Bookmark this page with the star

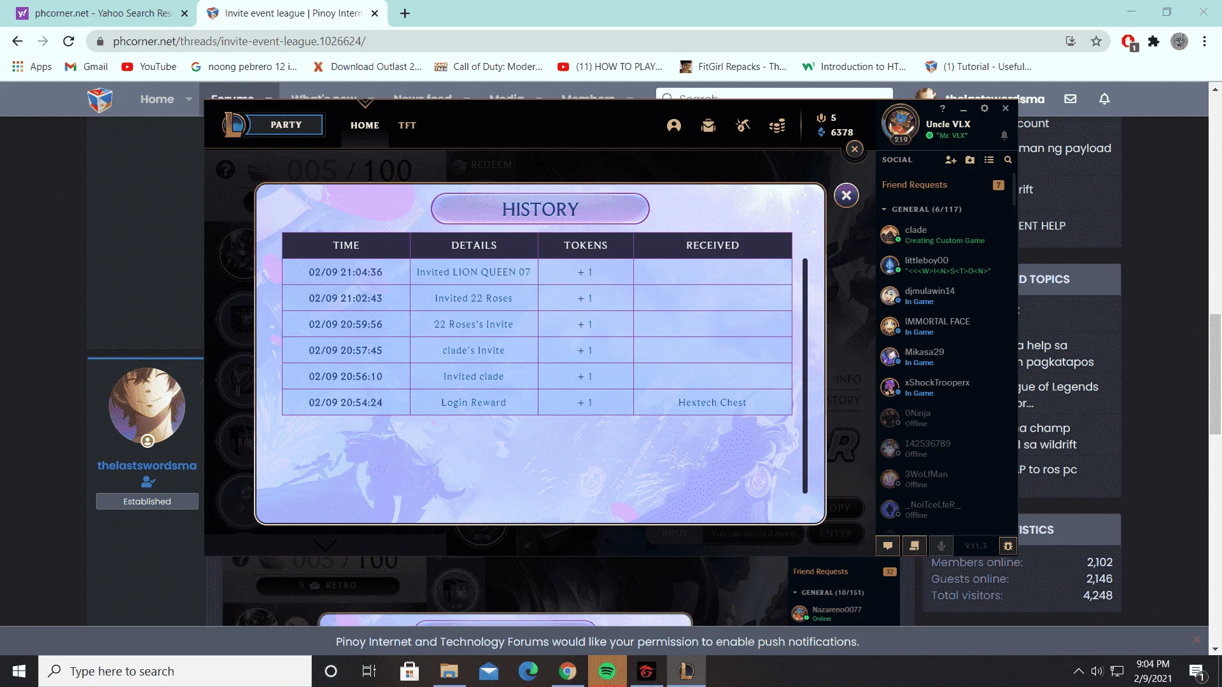1096,41
